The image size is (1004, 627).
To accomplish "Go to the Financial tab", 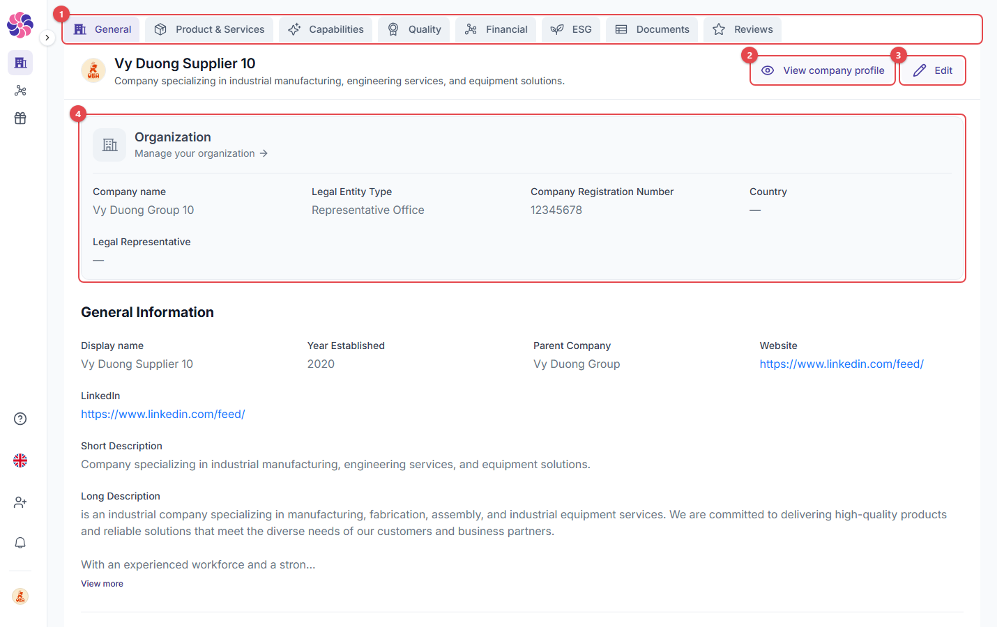I will [x=496, y=29].
